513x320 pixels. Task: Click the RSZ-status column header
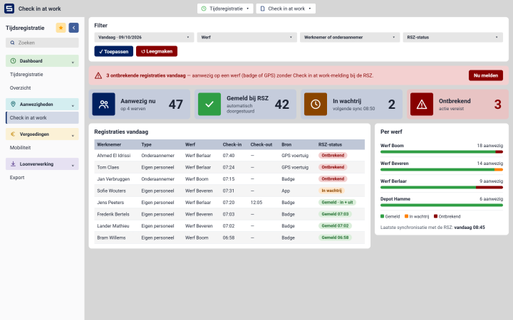pyautogui.click(x=330, y=144)
